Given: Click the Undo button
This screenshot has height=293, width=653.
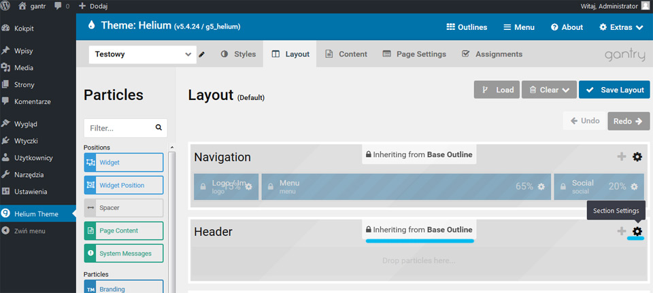Looking at the screenshot, I should coord(585,121).
